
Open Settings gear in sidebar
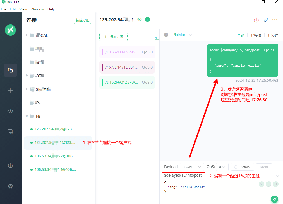tap(10, 186)
